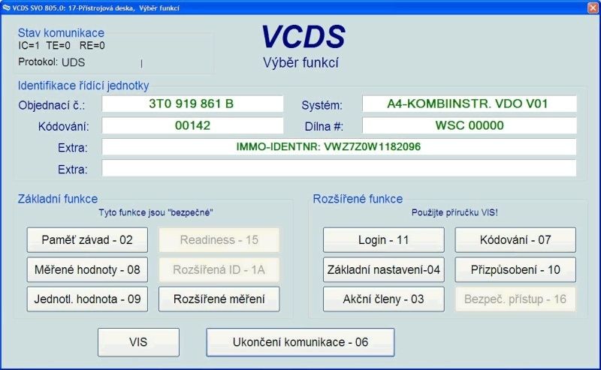Screen dimensions: 601x370
Task: Close the VCDS window
Action: tap(590, 7)
